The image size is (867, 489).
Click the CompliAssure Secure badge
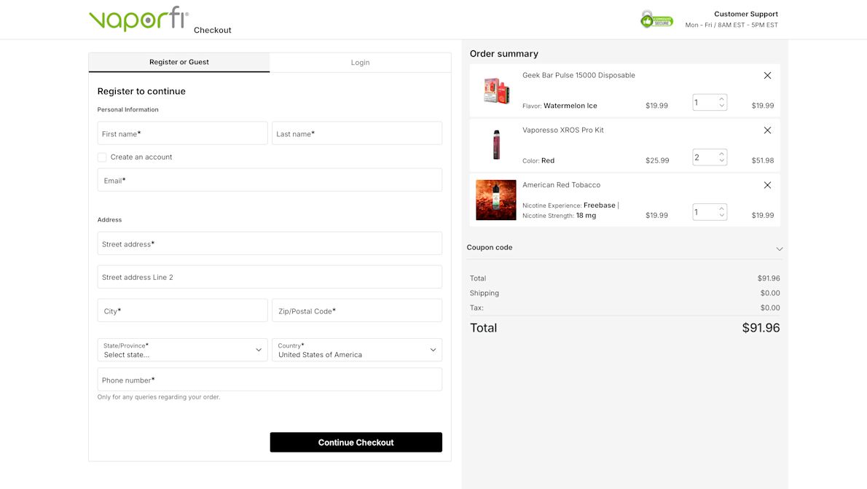[x=656, y=19]
